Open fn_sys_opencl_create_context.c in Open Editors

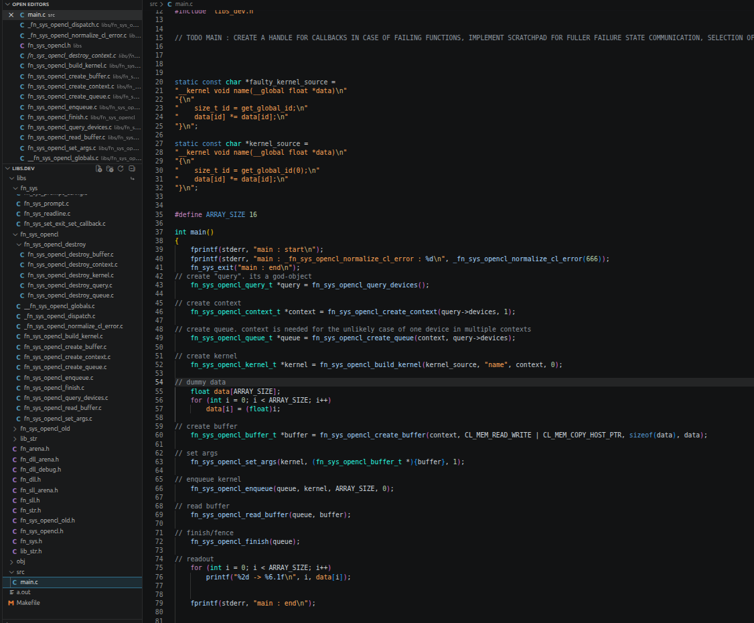pos(72,86)
